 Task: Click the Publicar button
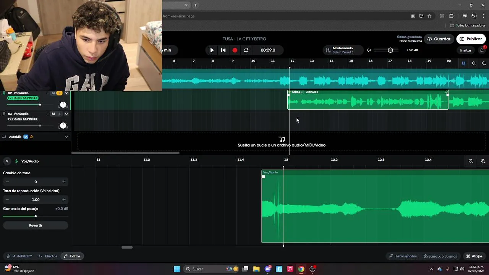(x=471, y=39)
